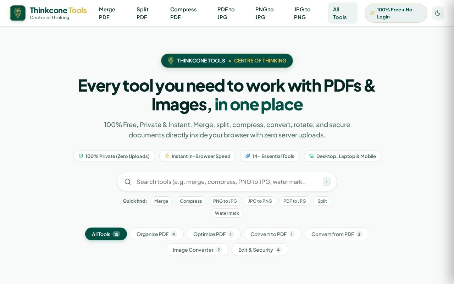Pick the Merge quick find chip
The height and width of the screenshot is (284, 454).
161,201
